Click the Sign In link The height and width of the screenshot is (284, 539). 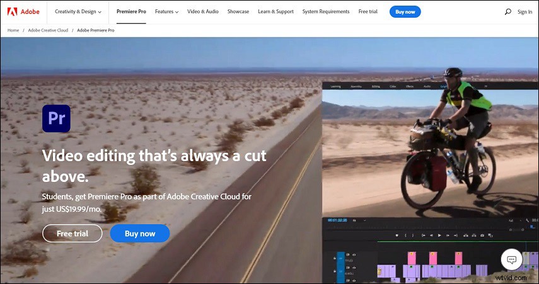525,12
